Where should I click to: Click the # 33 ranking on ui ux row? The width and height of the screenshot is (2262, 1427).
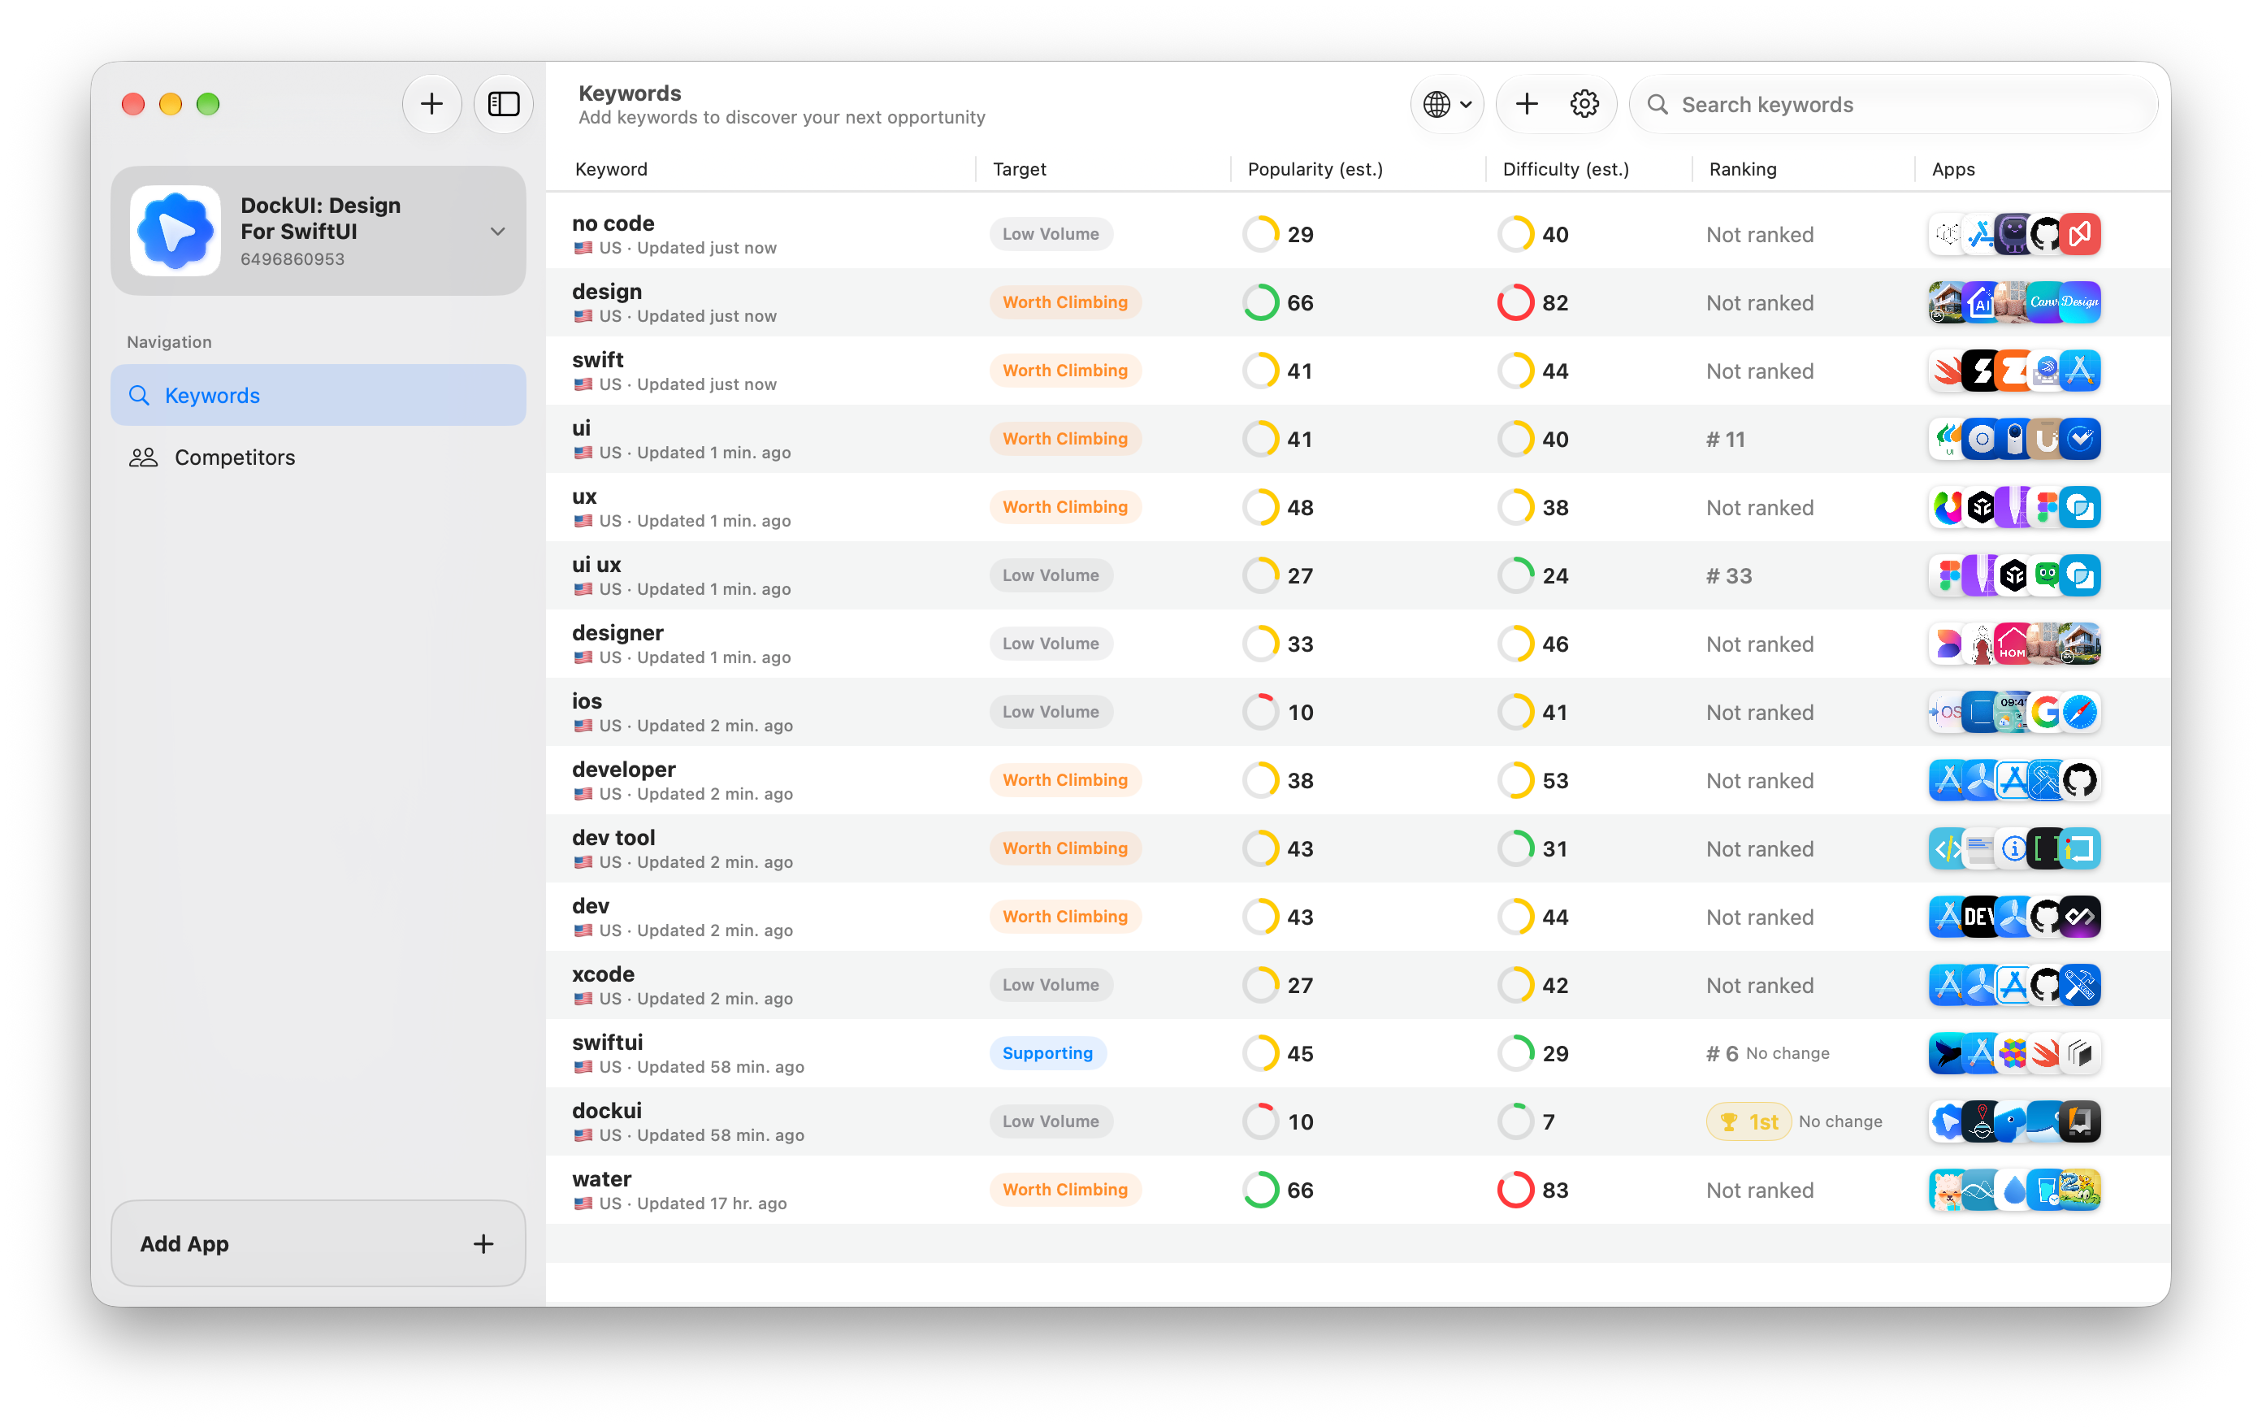(x=1728, y=576)
